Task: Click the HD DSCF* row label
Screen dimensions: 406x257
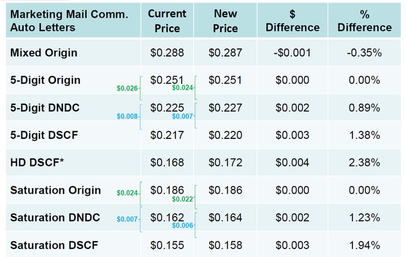Action: 37,162
